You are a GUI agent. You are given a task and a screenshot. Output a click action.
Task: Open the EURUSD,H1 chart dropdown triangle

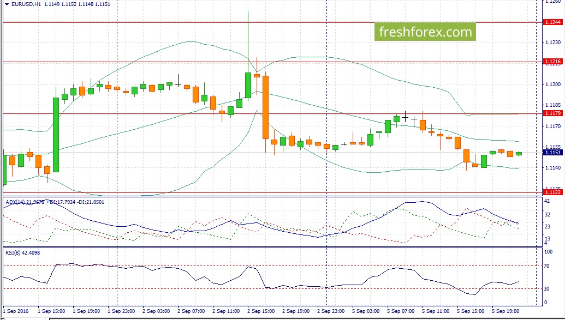click(7, 4)
